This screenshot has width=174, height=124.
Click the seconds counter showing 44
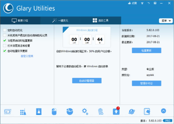pyautogui.click(x=100, y=40)
